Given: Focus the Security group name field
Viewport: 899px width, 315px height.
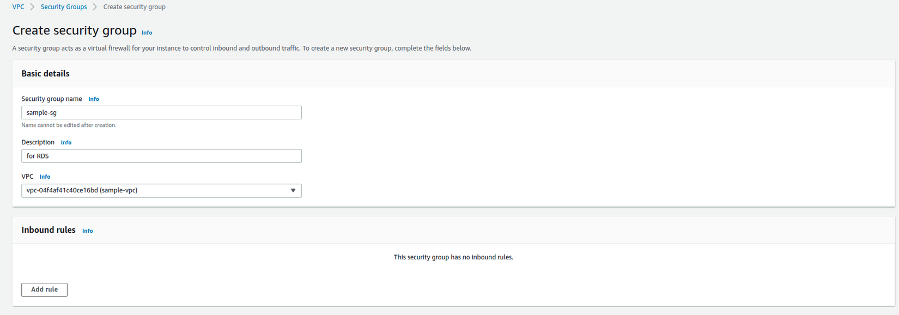Looking at the screenshot, I should point(161,113).
